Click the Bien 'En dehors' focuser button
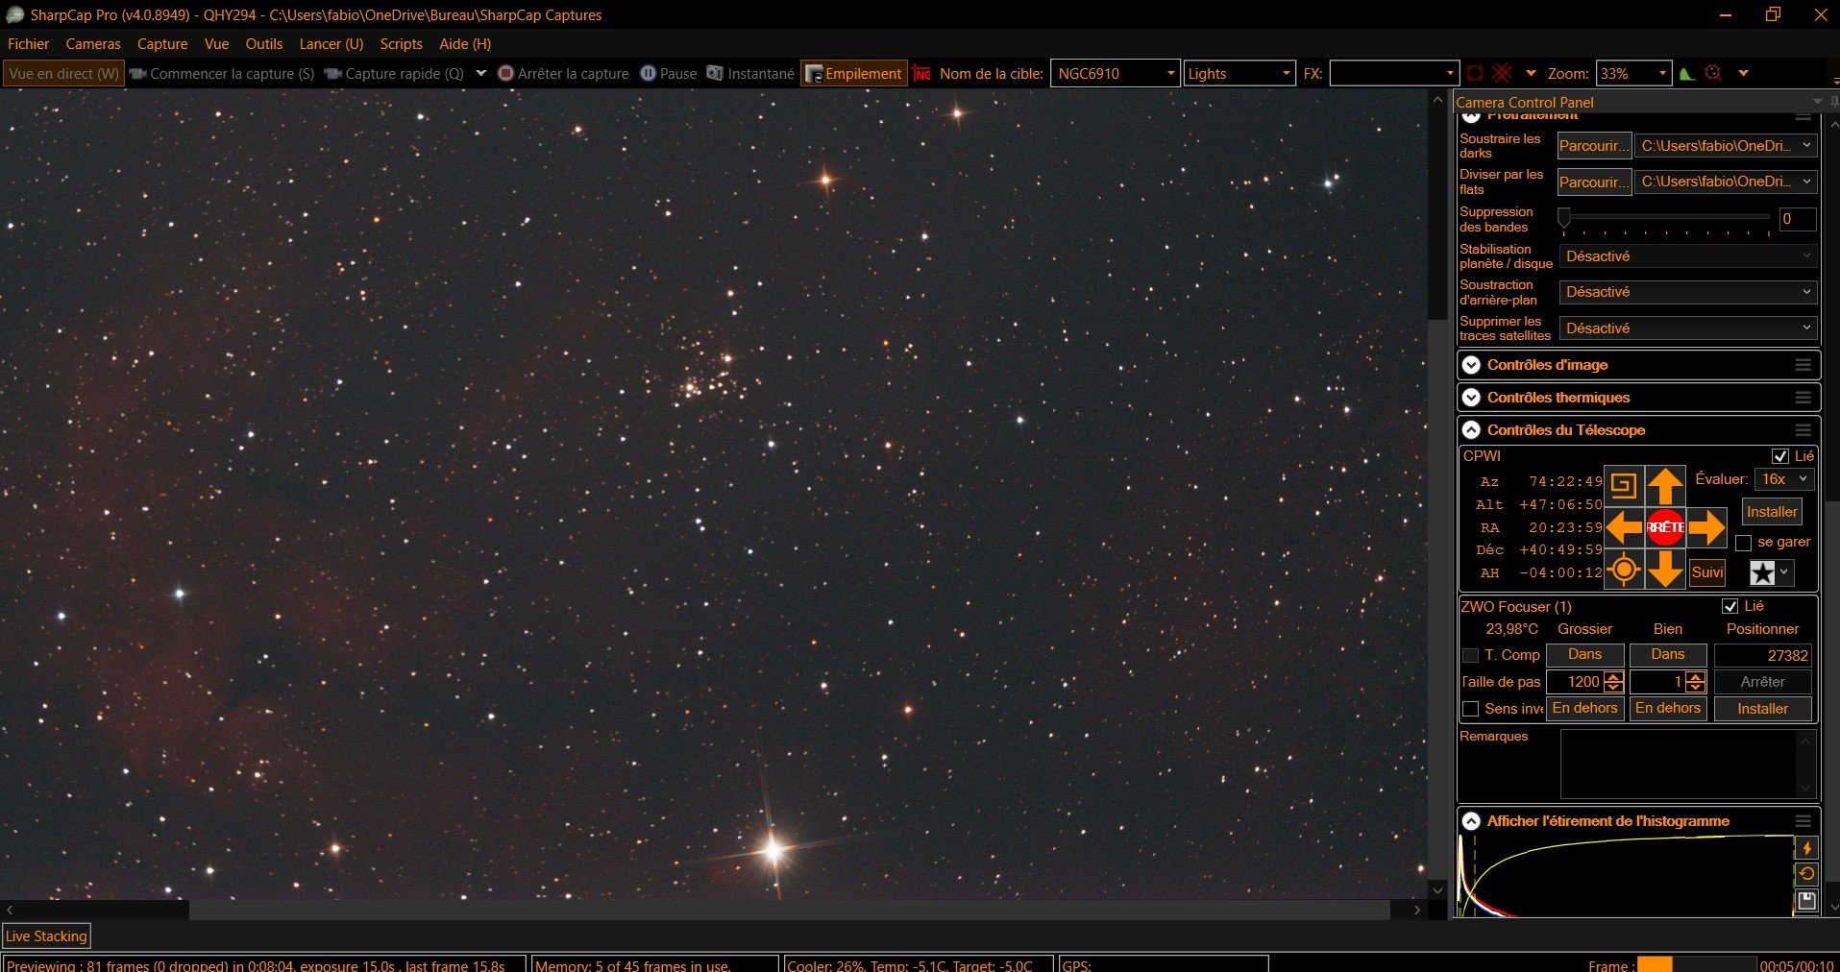Screen dimensions: 1840x972 pos(1668,709)
